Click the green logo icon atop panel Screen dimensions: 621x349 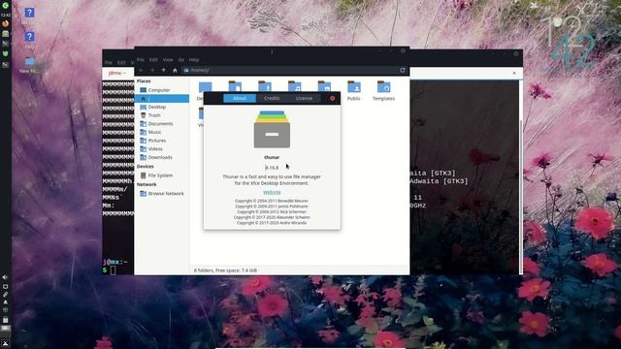[5, 5]
